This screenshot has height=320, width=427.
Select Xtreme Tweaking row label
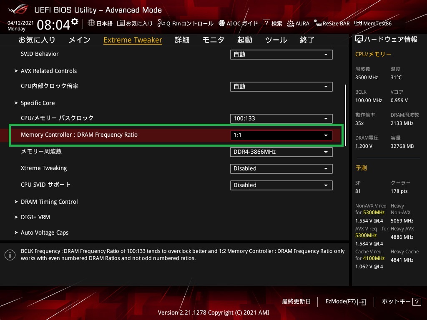tap(44, 168)
